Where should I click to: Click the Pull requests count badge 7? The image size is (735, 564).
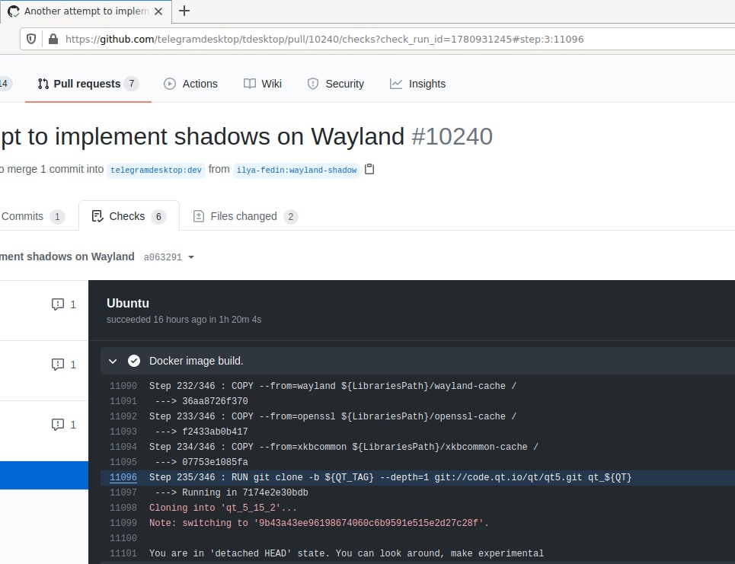(x=132, y=84)
